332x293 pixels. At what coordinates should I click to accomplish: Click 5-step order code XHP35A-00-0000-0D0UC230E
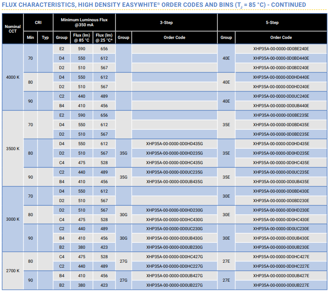coord(281,229)
